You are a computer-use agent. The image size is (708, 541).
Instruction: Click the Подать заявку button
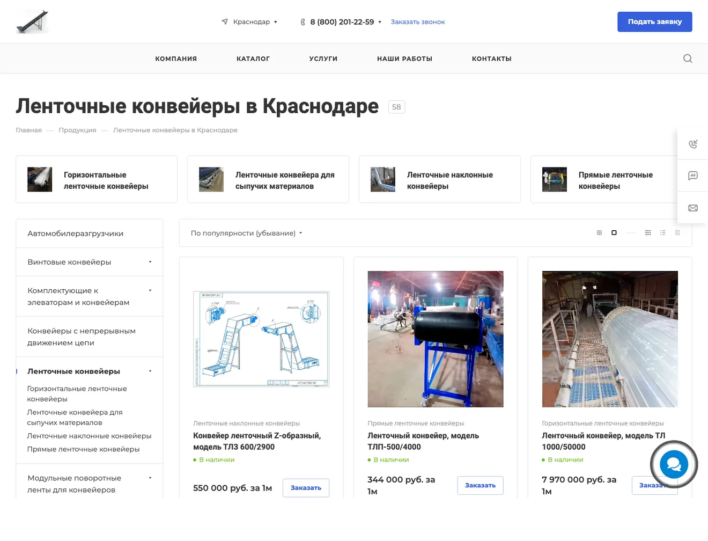(x=654, y=22)
